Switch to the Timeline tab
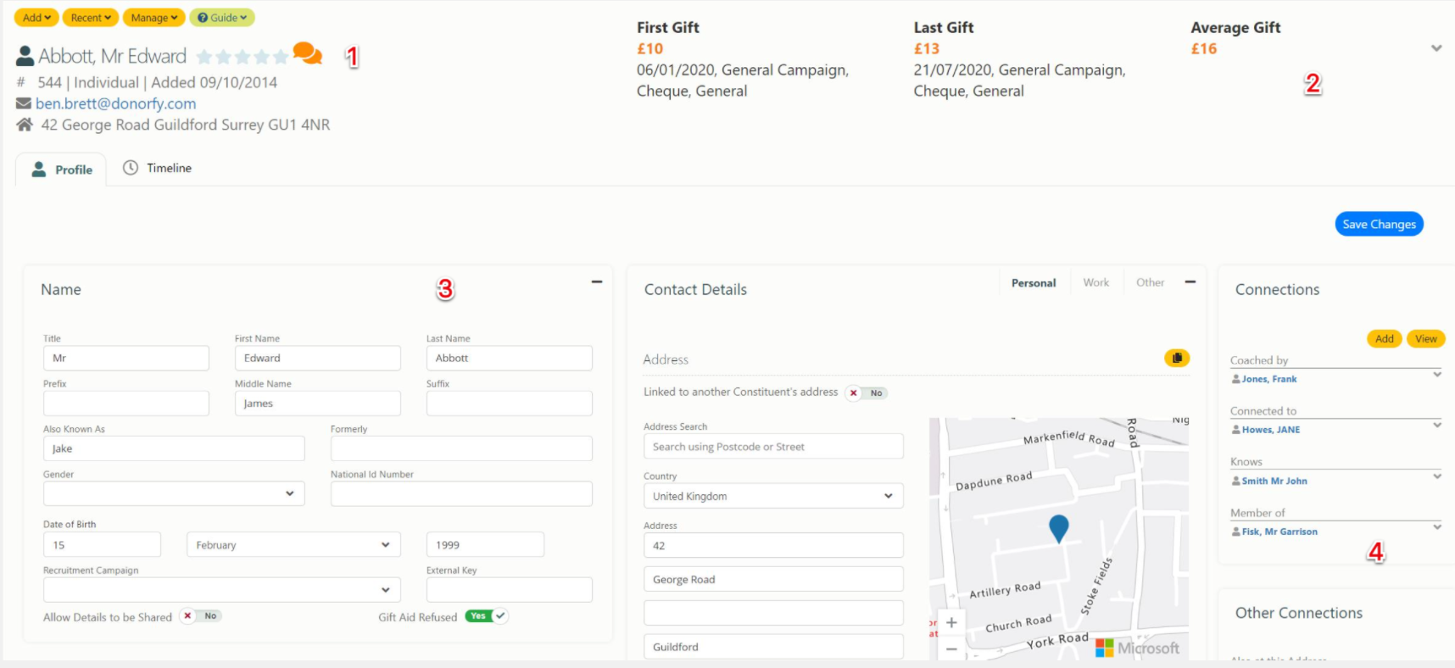The image size is (1455, 668). pos(158,168)
